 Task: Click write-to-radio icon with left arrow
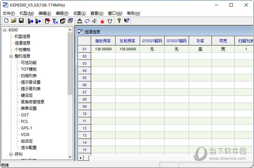[x=38, y=21]
